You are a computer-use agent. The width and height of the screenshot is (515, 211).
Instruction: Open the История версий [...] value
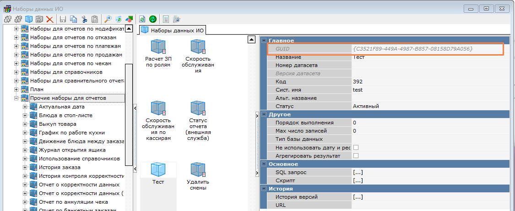358,197
